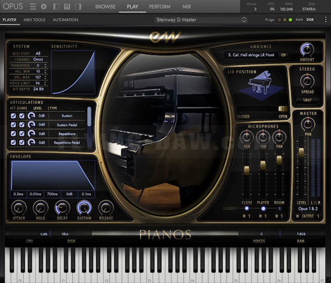Click the yellow purge indicator
Screen dimensions: 331x283
[285, 20]
